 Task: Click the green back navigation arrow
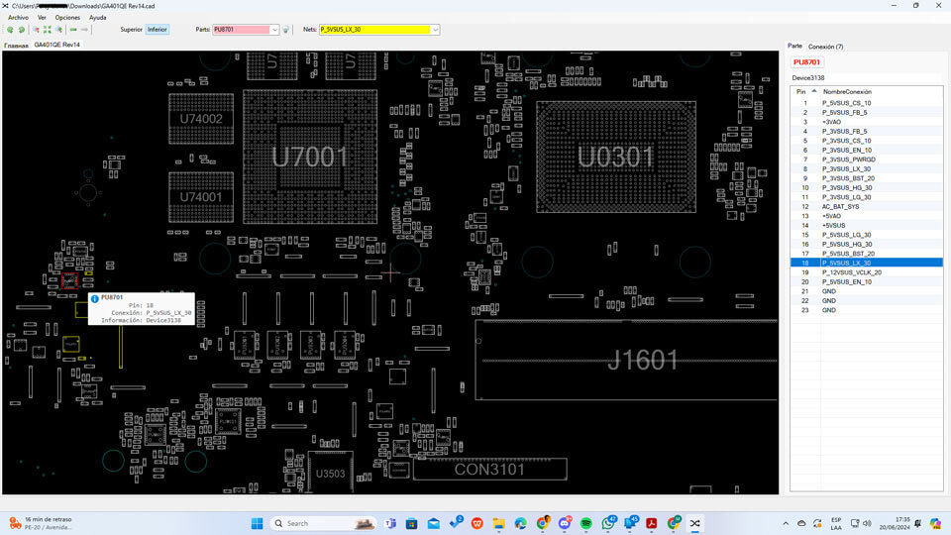click(x=73, y=29)
